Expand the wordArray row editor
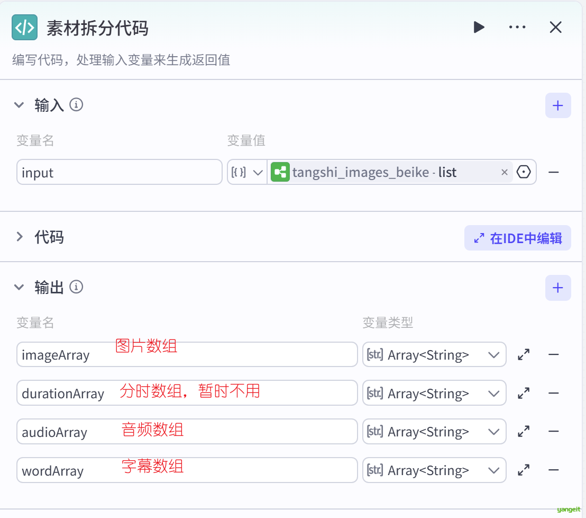Viewport: 586px width, 518px height. (524, 470)
